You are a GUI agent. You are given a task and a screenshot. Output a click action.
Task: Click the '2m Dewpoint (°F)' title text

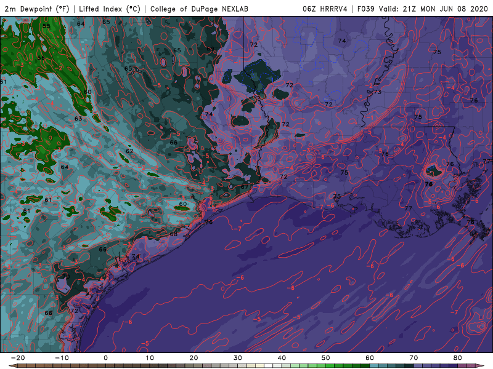pos(37,9)
